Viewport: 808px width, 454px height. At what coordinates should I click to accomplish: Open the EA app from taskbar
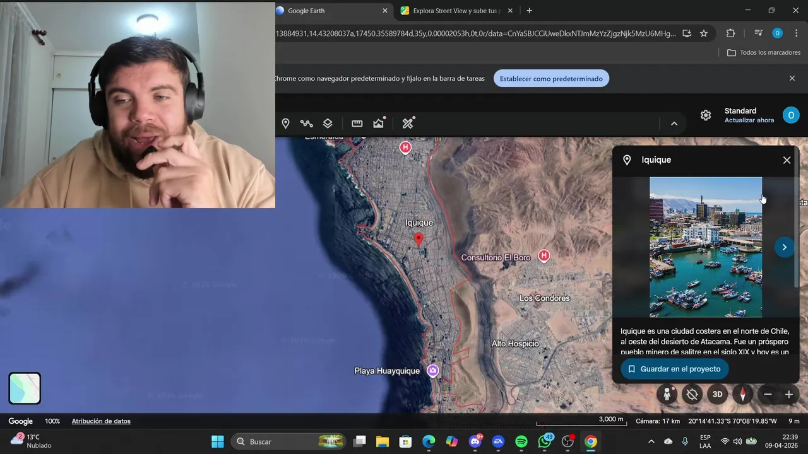tap(498, 441)
